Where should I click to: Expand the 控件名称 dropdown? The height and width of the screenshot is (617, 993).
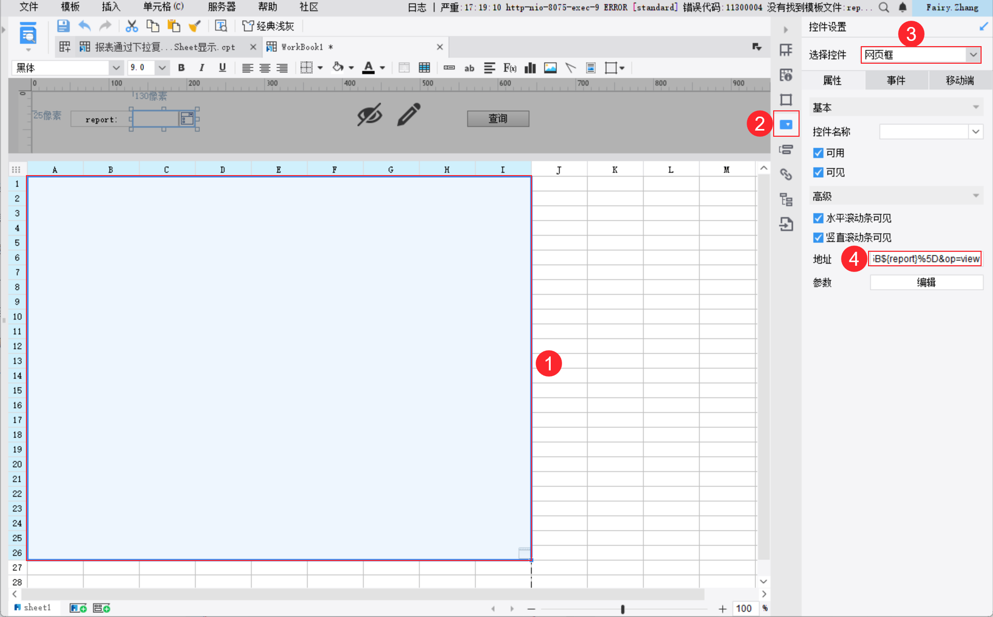tap(975, 132)
